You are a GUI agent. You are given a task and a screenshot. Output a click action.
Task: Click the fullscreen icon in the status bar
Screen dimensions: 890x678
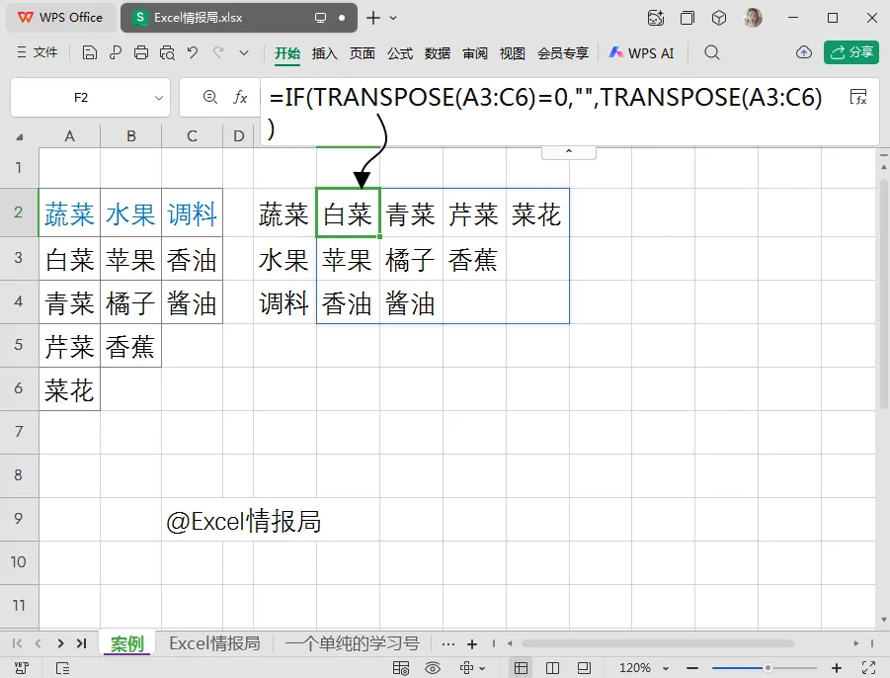tap(868, 668)
